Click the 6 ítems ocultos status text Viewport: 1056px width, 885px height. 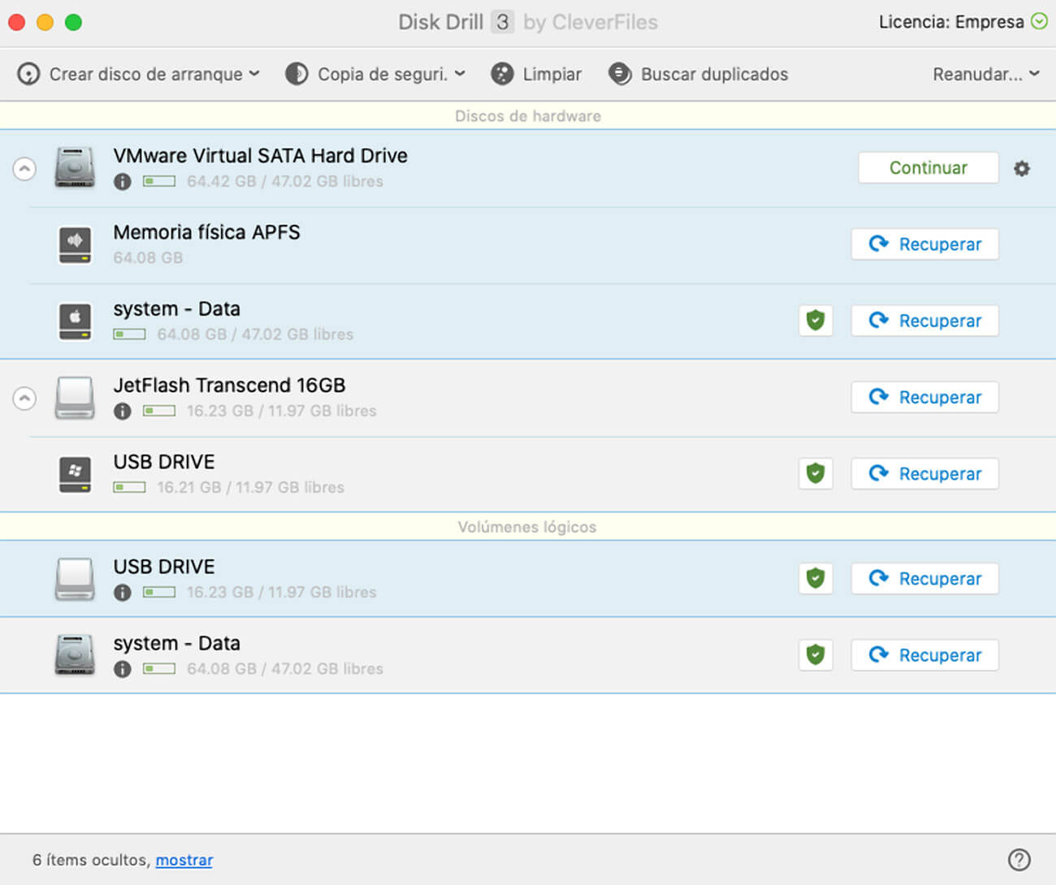(x=91, y=860)
